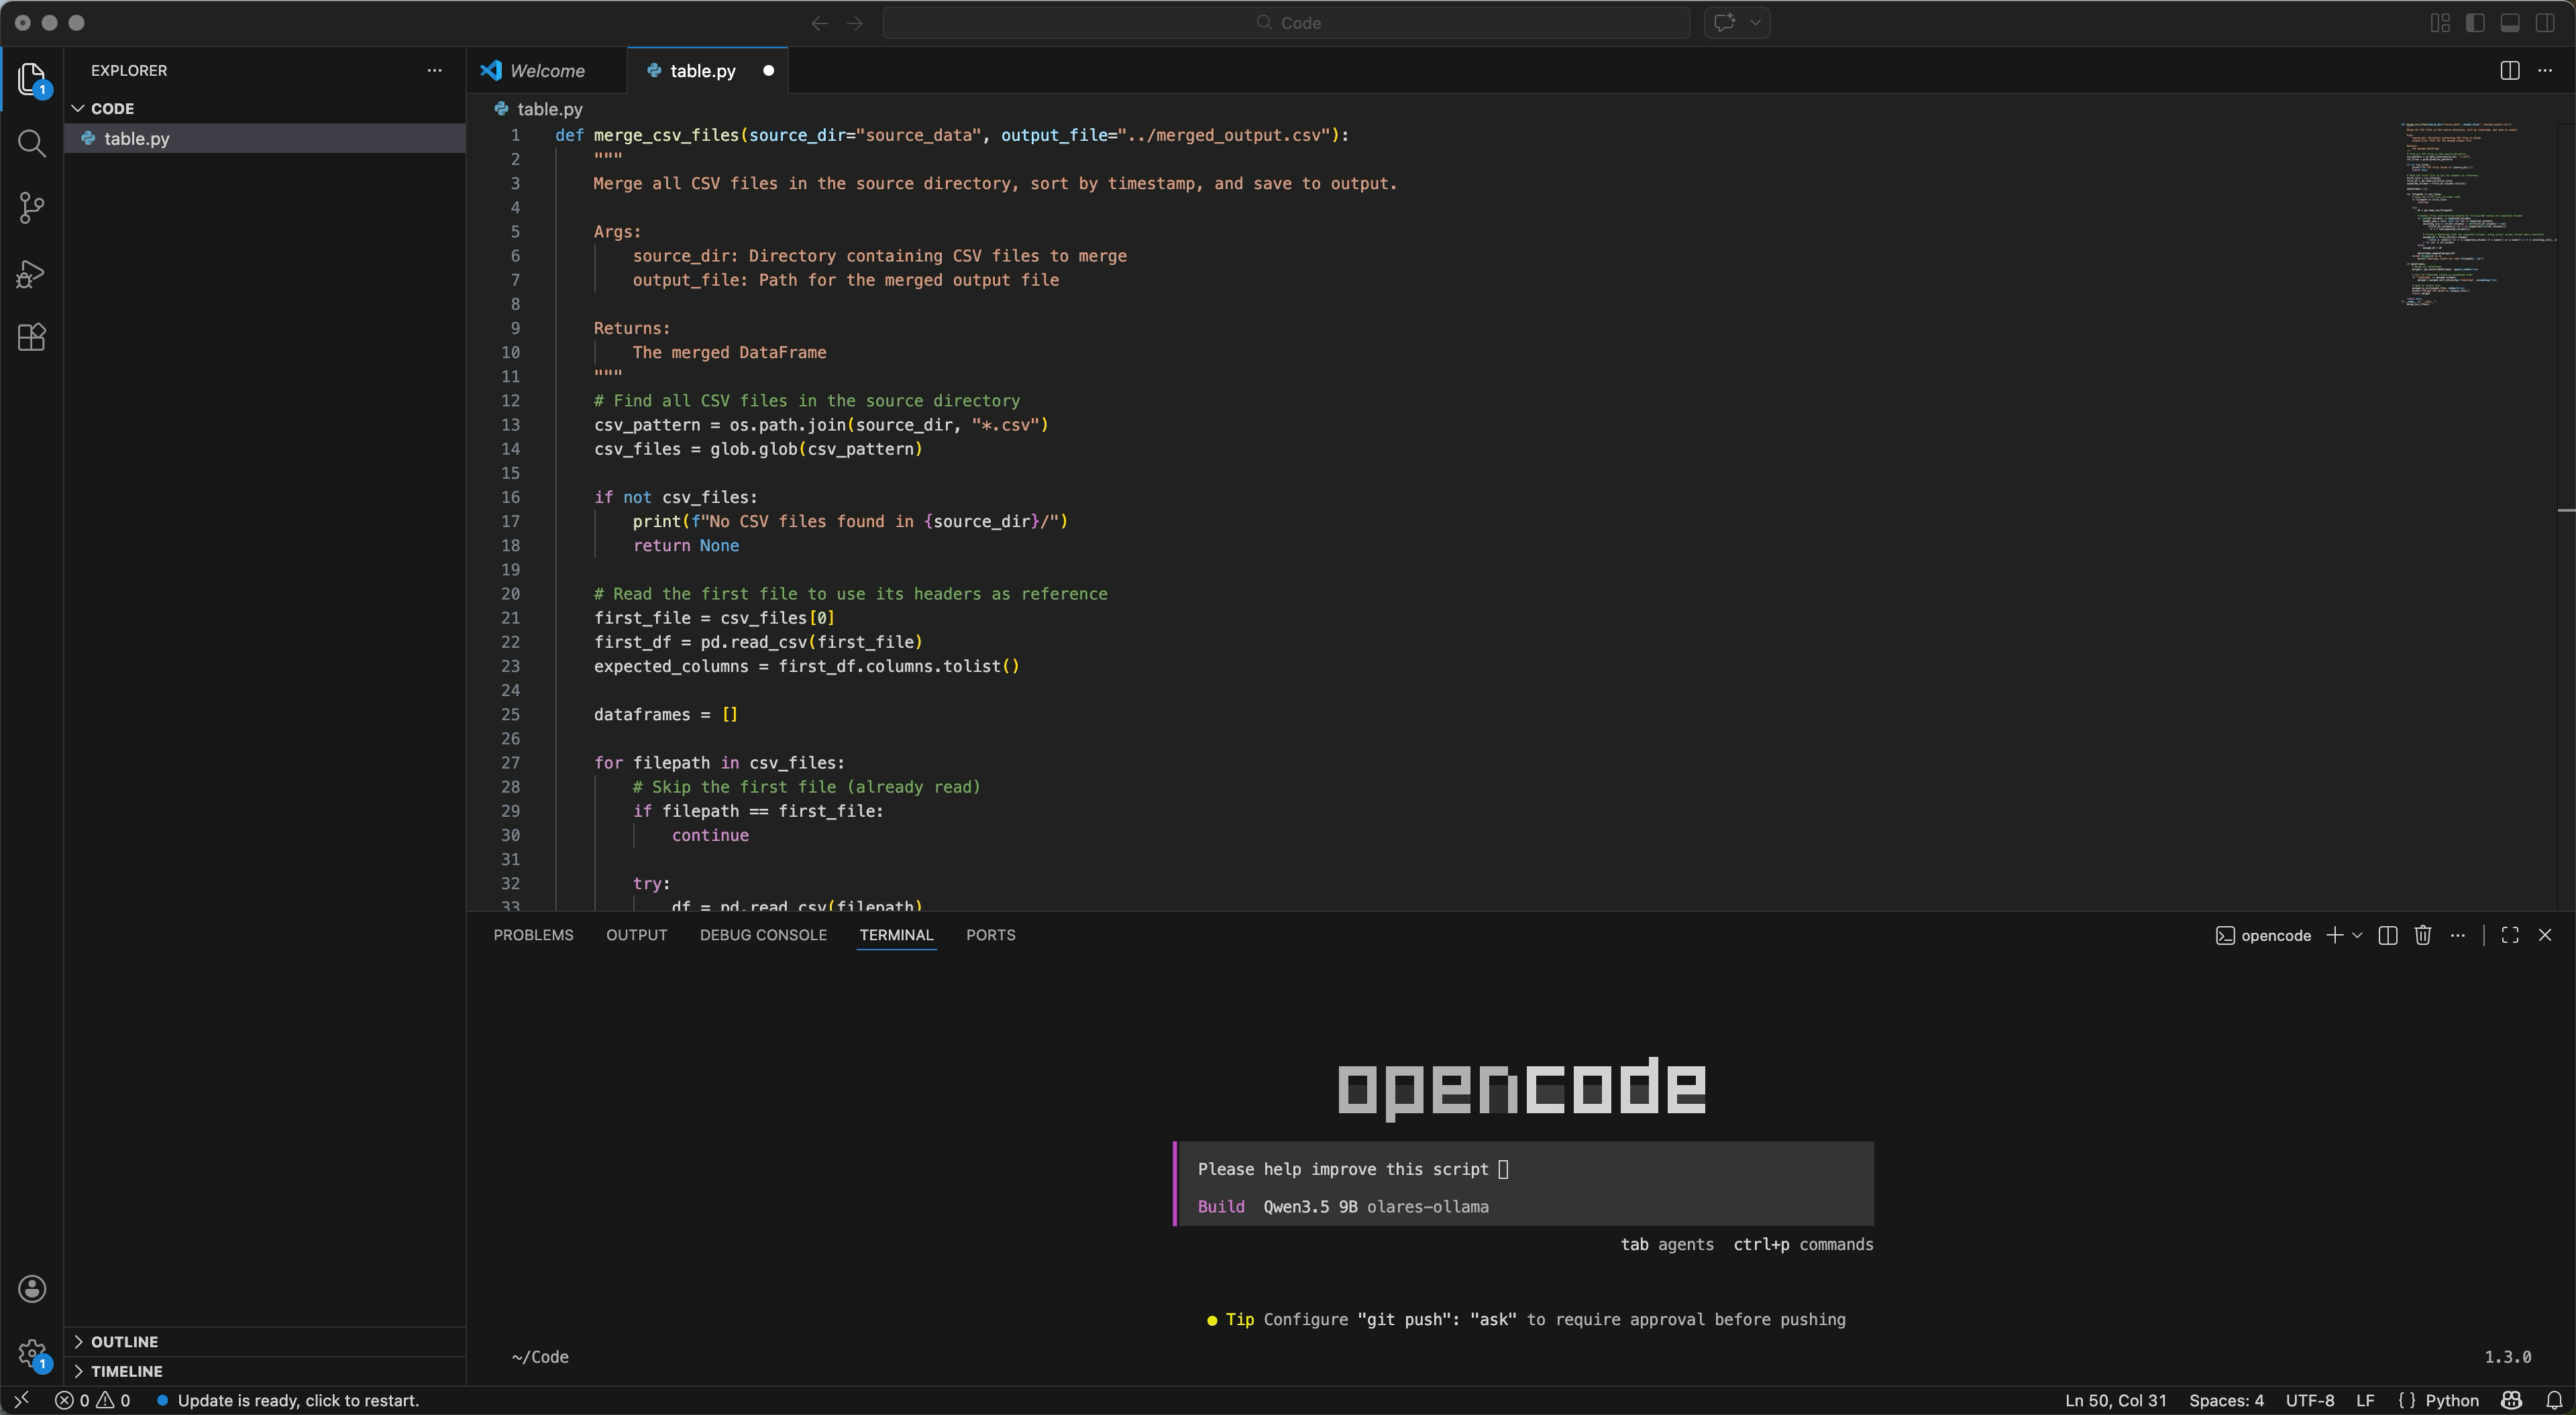Open Run and Debug panel
This screenshot has width=2576, height=1415.
(x=31, y=273)
